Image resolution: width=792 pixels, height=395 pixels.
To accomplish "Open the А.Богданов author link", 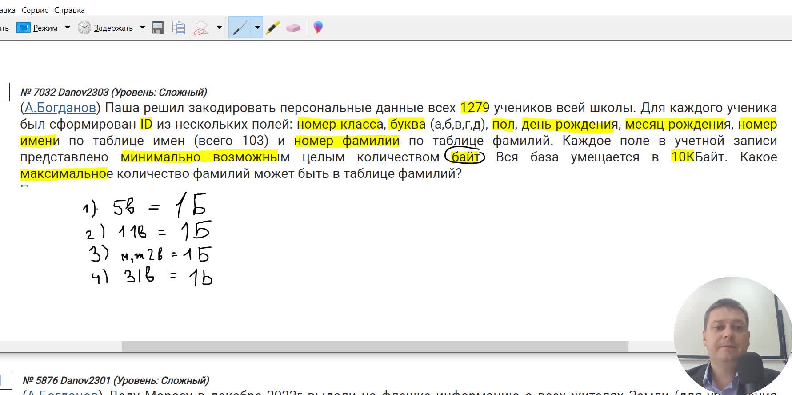I will pos(60,108).
